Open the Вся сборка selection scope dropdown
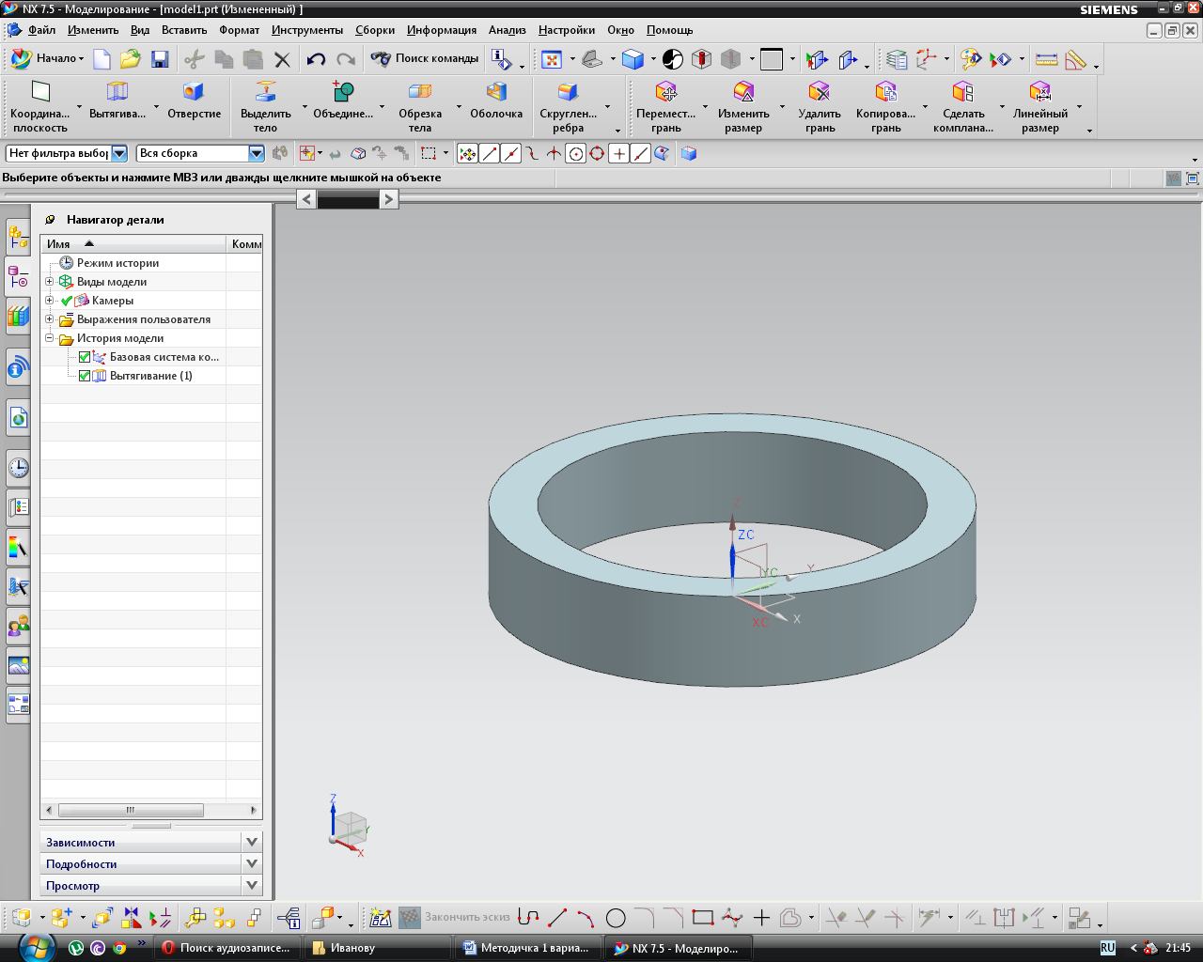1203x962 pixels. point(256,153)
